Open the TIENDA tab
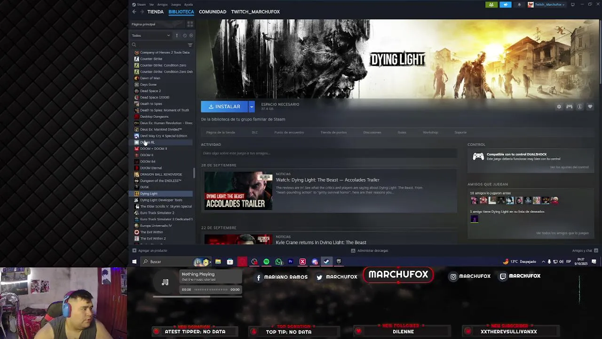 [x=155, y=12]
